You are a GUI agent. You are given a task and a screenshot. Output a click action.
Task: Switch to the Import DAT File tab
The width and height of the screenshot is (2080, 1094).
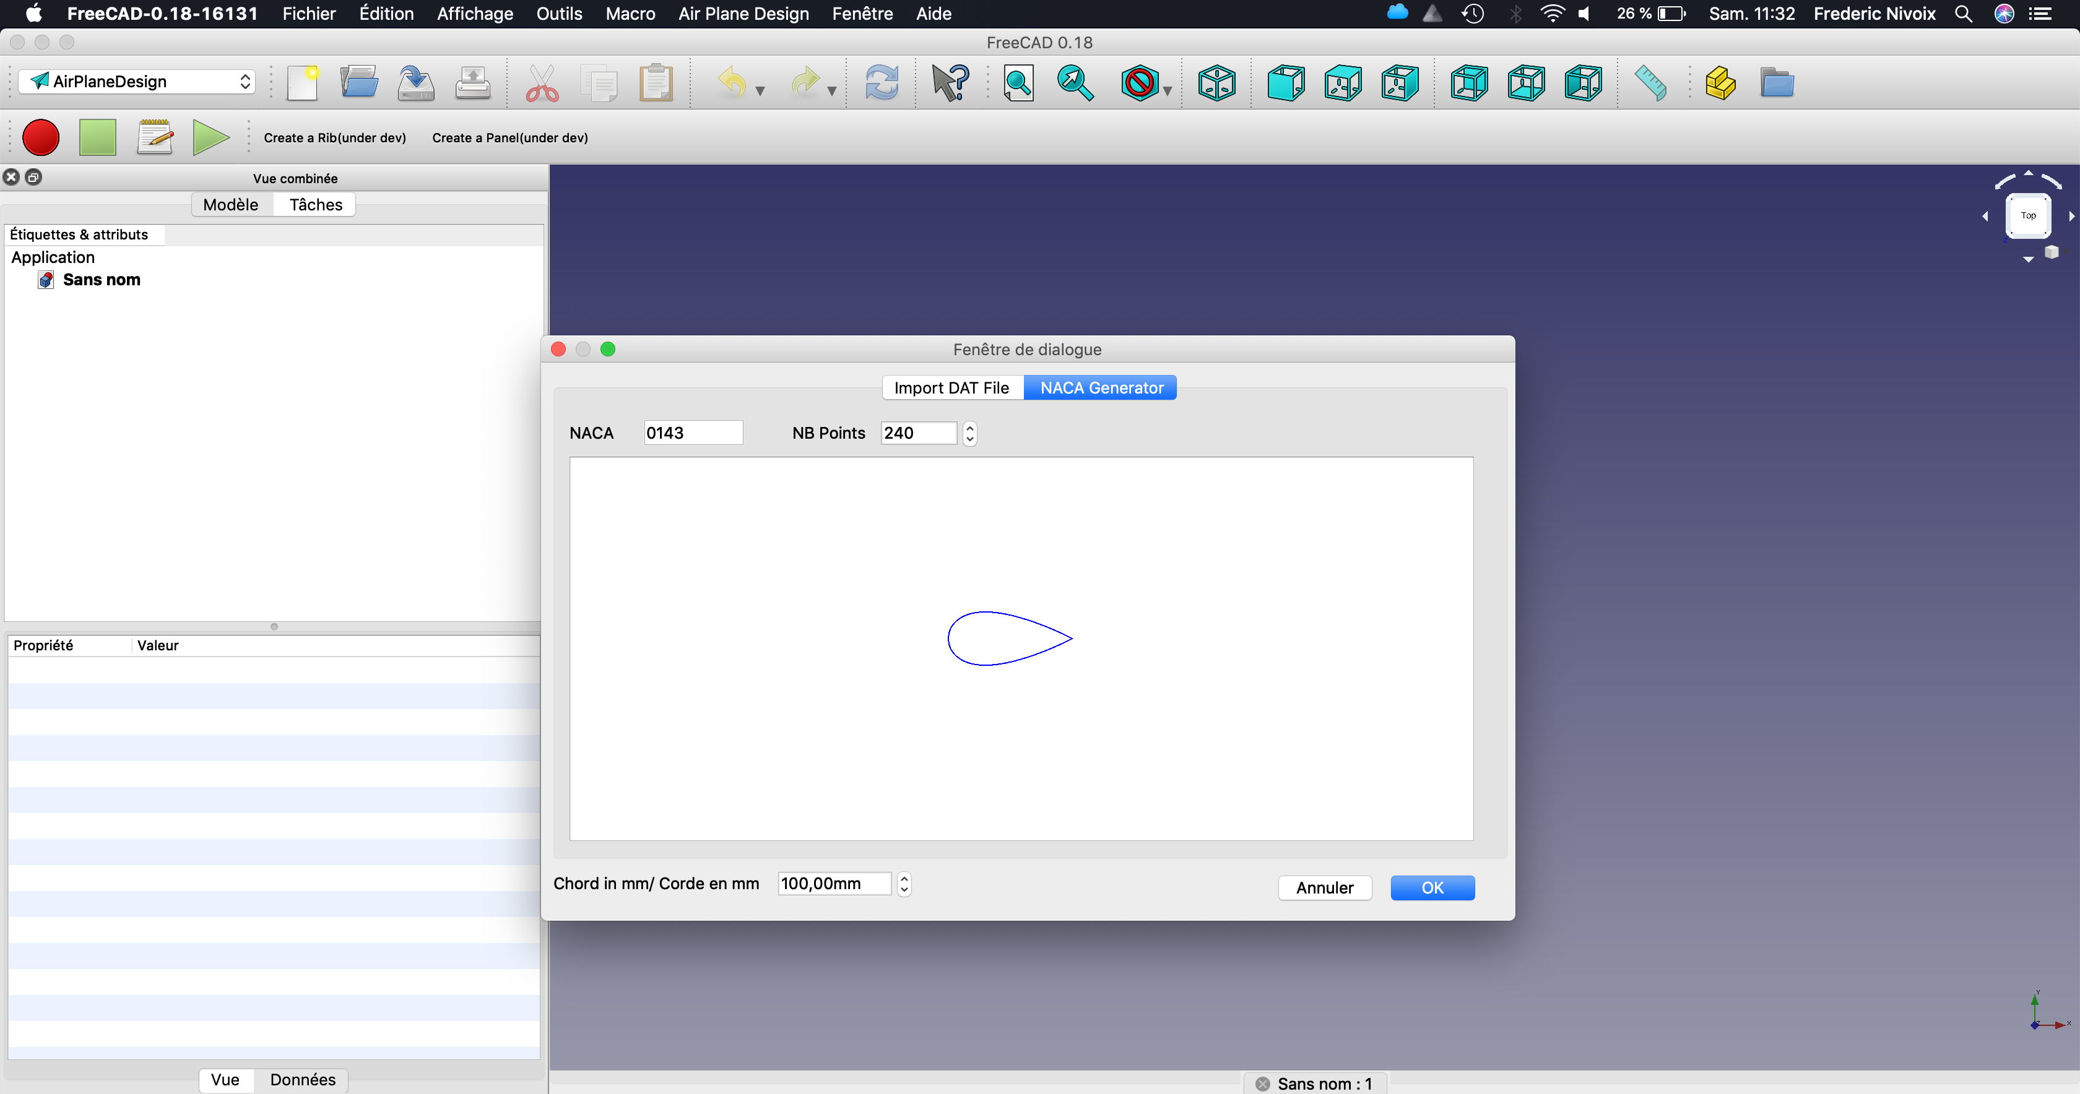pos(951,387)
